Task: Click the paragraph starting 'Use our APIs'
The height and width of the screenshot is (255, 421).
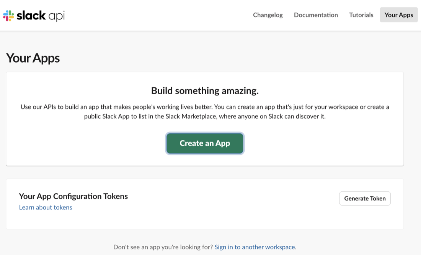Action: 205,111
